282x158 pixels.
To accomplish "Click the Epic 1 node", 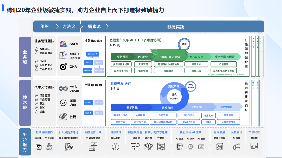I will [x=88, y=63].
